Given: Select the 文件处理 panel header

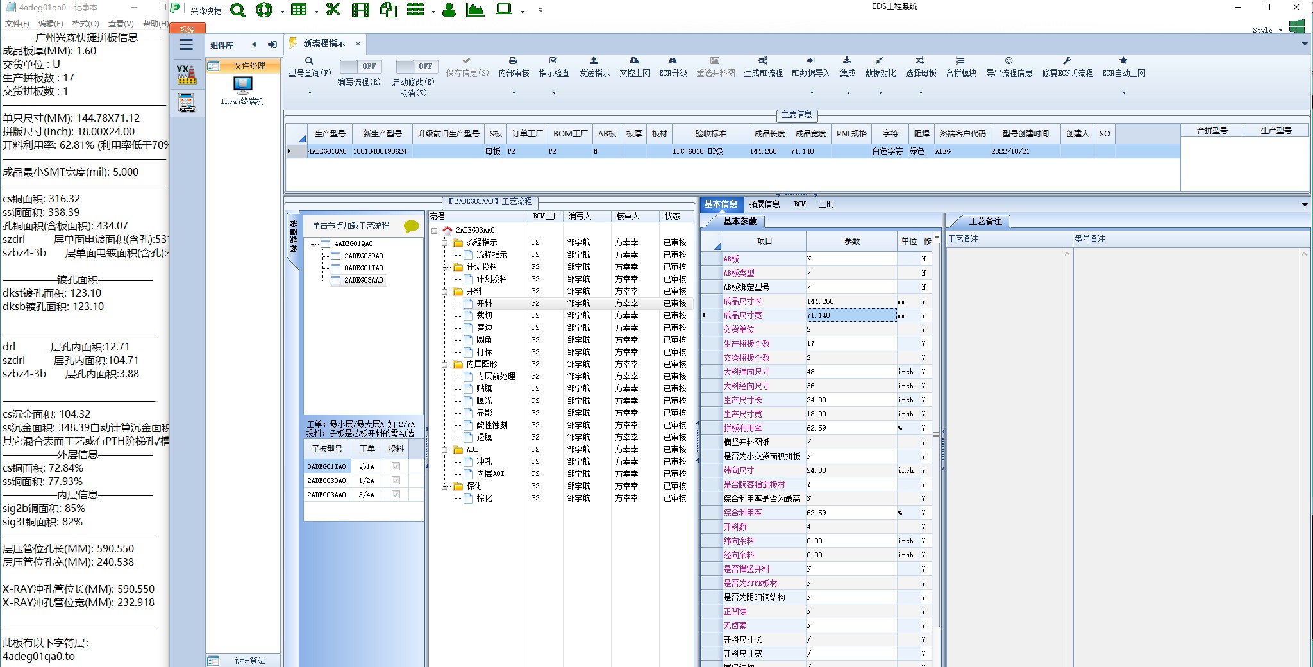Looking at the screenshot, I should click(x=243, y=65).
